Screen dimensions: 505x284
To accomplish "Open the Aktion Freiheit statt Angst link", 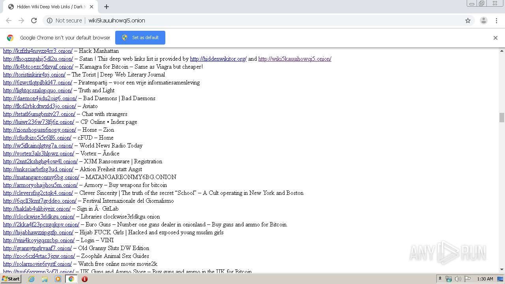I will tap(38, 169).
